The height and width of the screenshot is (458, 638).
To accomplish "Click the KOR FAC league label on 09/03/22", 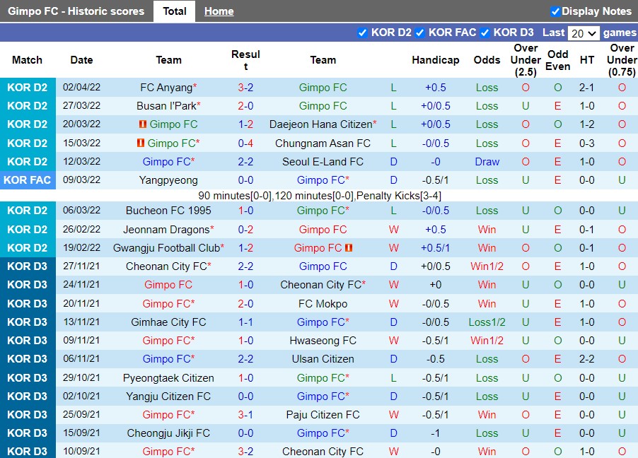I will pos(28,180).
